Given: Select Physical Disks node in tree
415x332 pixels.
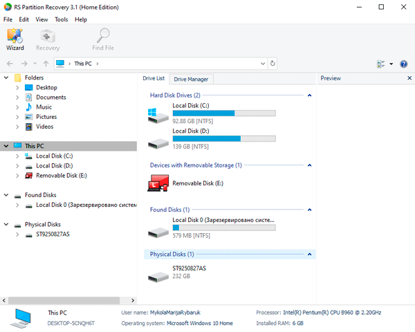Looking at the screenshot, I should pyautogui.click(x=43, y=225).
